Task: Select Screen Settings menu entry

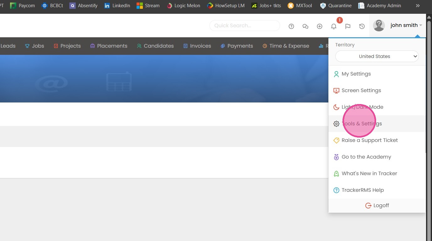Action: [377, 91]
